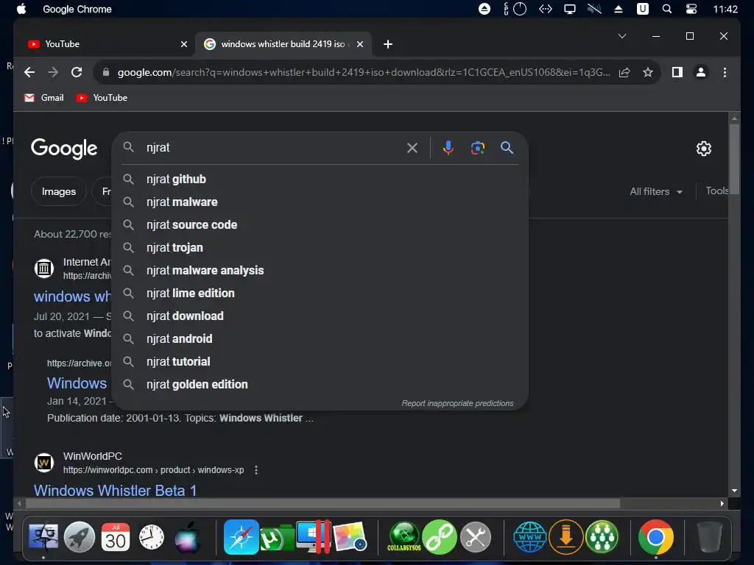This screenshot has height=565, width=754.
Task: Select suggestion njrat source code
Action: 320,225
